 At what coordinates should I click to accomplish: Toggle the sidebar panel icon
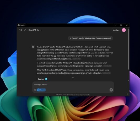click(x=20, y=30)
